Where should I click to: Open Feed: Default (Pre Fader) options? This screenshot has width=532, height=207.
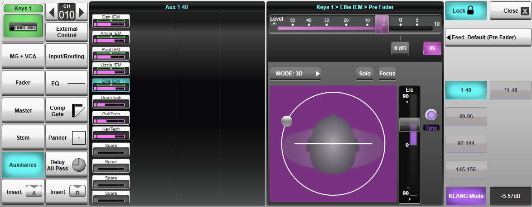pyautogui.click(x=488, y=38)
